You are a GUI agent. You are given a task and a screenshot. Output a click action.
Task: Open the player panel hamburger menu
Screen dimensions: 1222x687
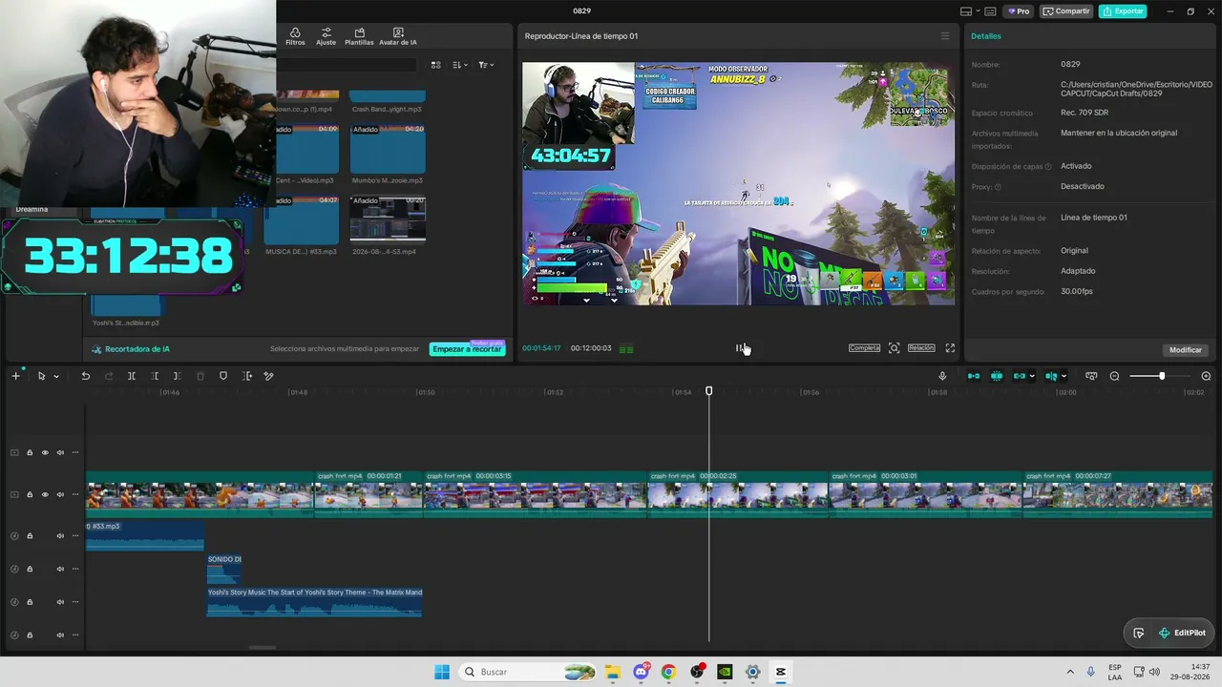945,36
